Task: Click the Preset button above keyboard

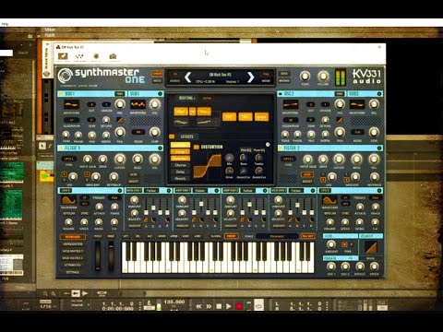Action: click(231, 236)
